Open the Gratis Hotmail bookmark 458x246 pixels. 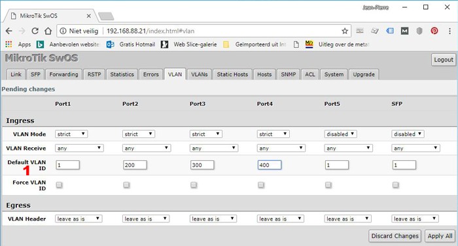coord(131,44)
